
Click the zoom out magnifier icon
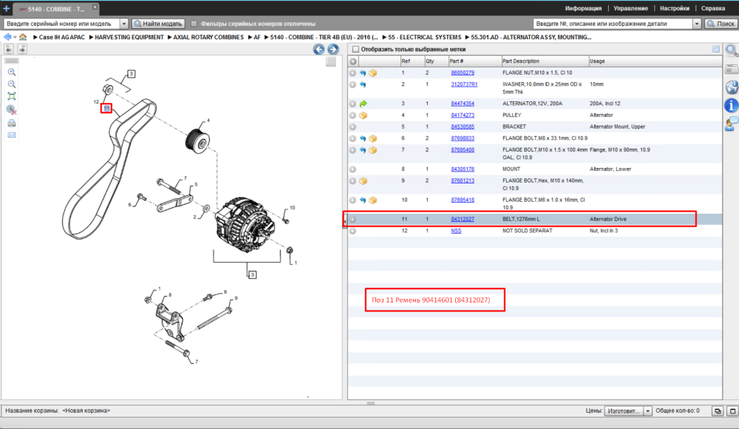click(12, 84)
